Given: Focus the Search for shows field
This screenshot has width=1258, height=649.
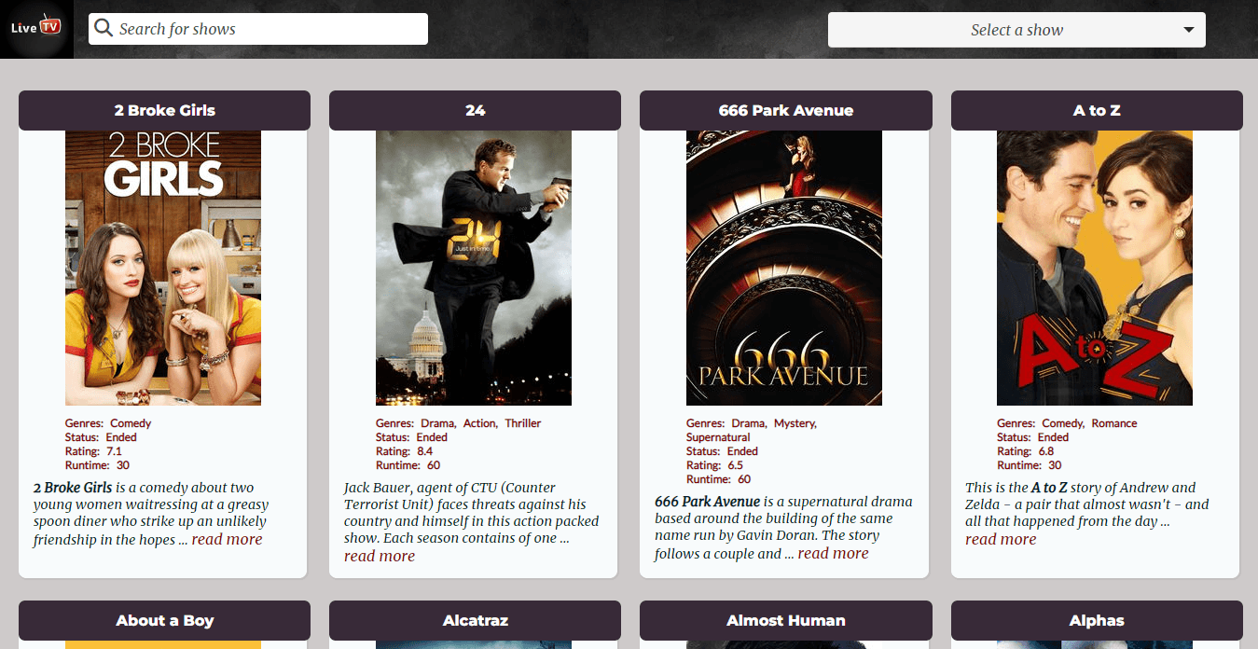Looking at the screenshot, I should point(258,29).
